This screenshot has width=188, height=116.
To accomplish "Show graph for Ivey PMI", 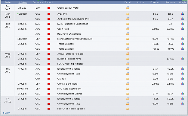I will [x=182, y=13].
